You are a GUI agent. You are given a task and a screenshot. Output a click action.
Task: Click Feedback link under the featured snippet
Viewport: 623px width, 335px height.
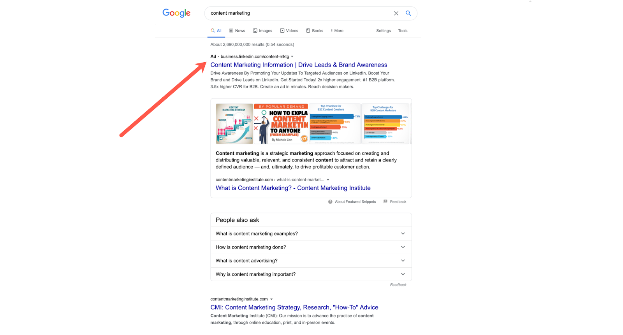pos(398,202)
